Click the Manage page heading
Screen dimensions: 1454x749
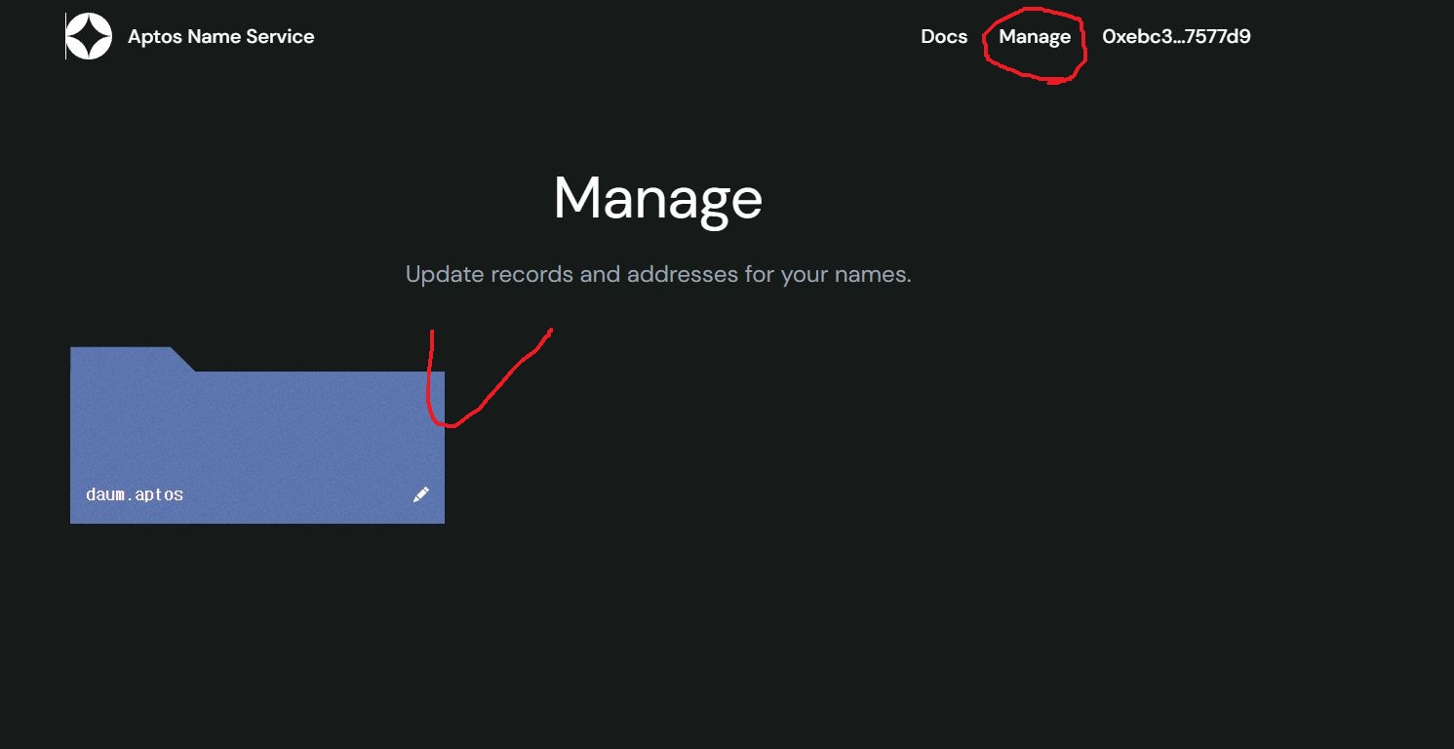(658, 198)
